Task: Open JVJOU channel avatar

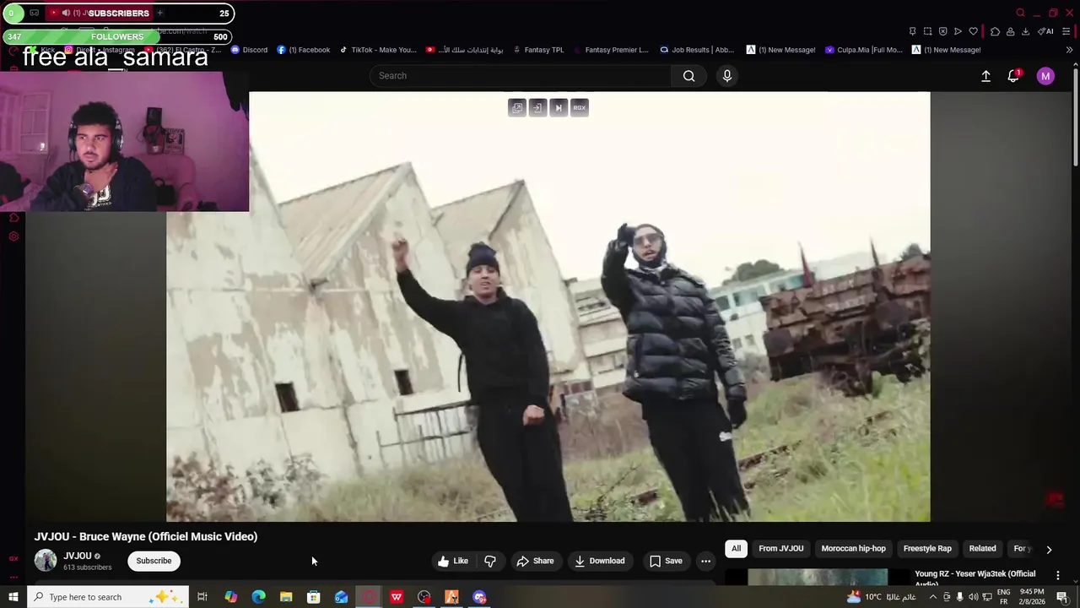Action: tap(46, 561)
